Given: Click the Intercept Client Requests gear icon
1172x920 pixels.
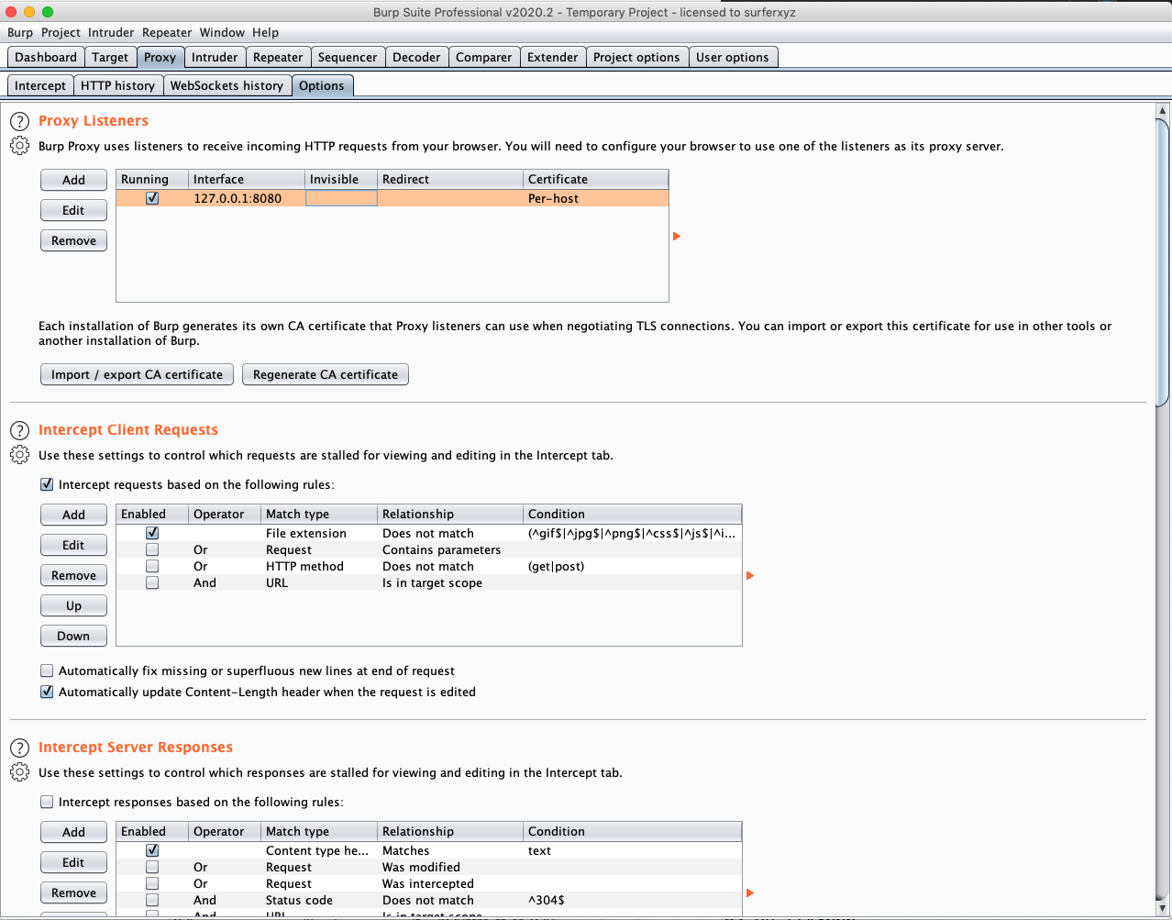Looking at the screenshot, I should point(19,455).
